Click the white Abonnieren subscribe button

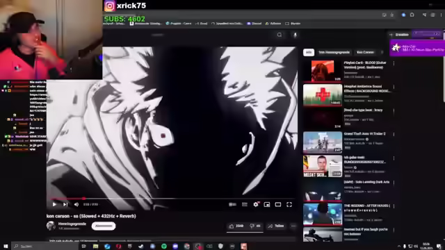pos(104,226)
